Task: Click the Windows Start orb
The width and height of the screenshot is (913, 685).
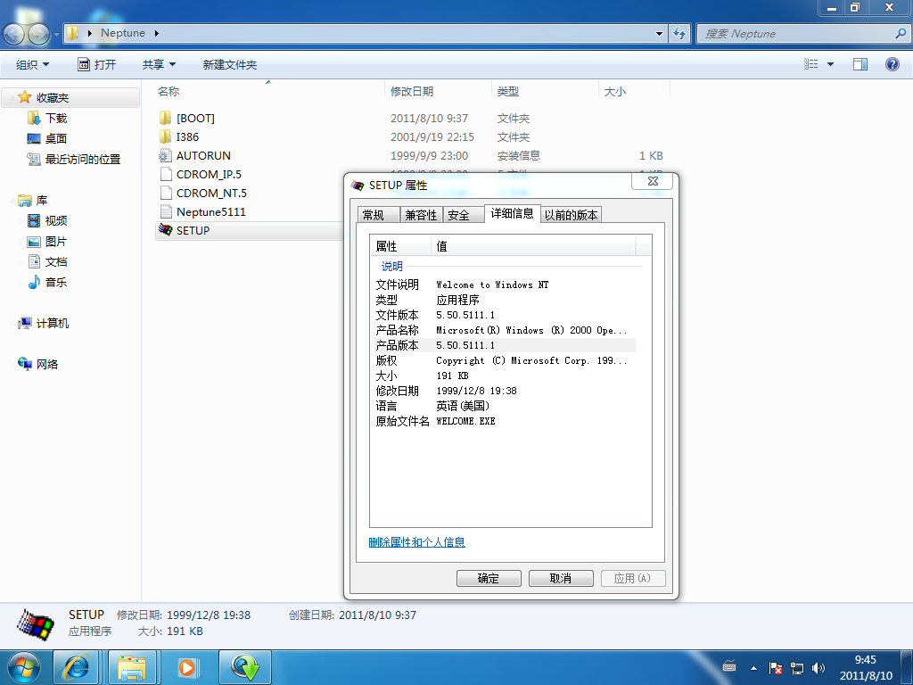Action: 24,667
